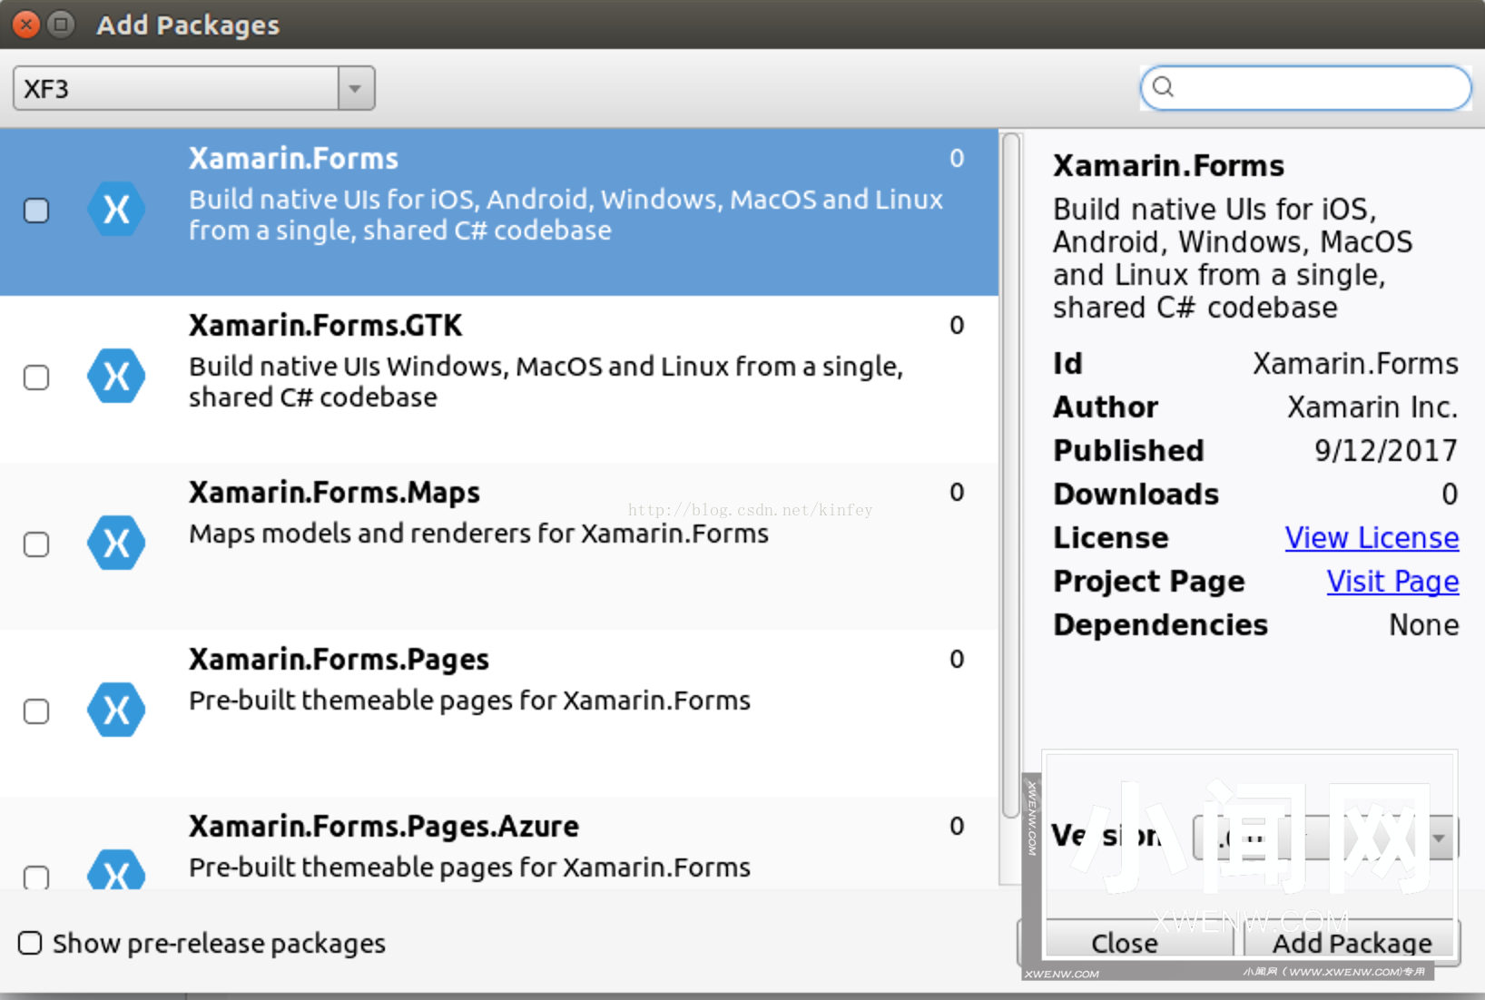Click the Xamarin.Forms.GTK package icon
Screen dimensions: 1485x1000
[116, 376]
